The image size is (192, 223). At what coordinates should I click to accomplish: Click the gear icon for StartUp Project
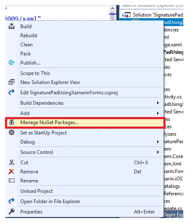tap(12, 132)
